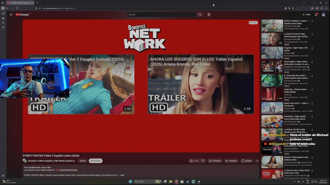Open MORTAL KOMBAT 2 Tráiler 2 suggested video
Image resolution: width=330 pixels, height=185 pixels.
[x=295, y=22]
